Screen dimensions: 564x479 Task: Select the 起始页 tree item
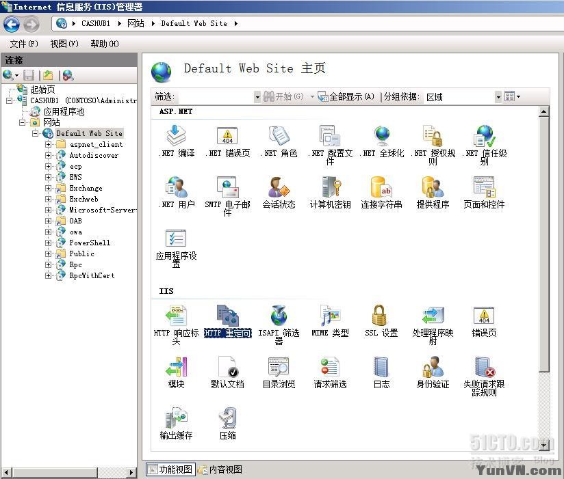42,90
